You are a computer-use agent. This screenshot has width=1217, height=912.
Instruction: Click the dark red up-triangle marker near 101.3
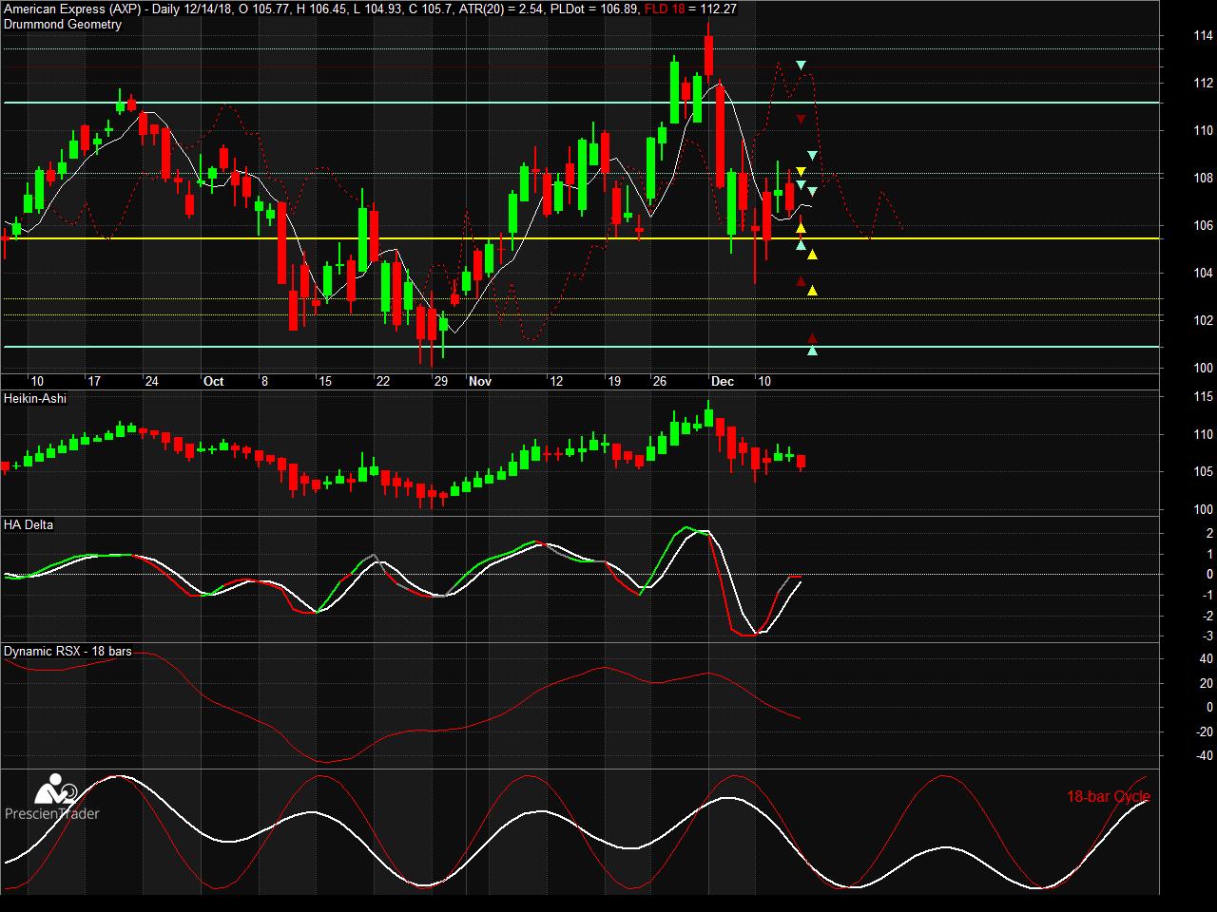click(812, 337)
